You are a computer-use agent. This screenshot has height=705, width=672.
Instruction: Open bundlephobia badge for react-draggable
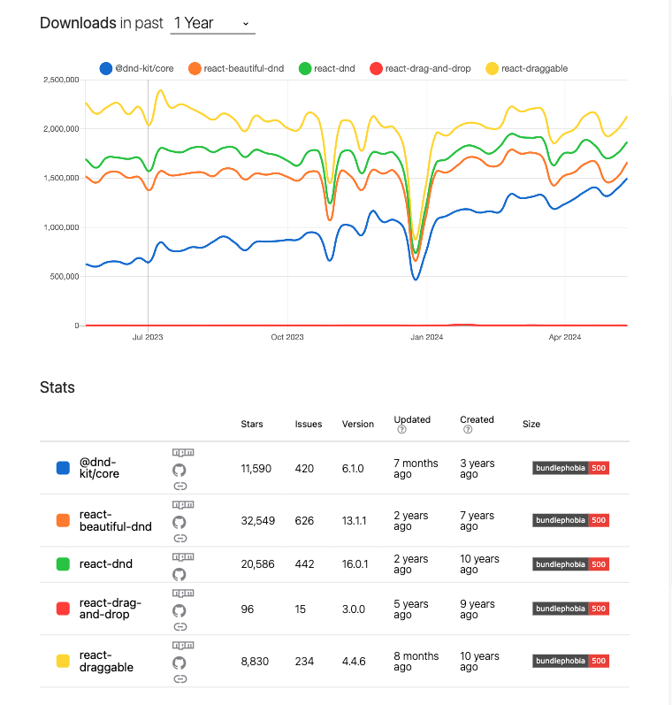point(571,661)
